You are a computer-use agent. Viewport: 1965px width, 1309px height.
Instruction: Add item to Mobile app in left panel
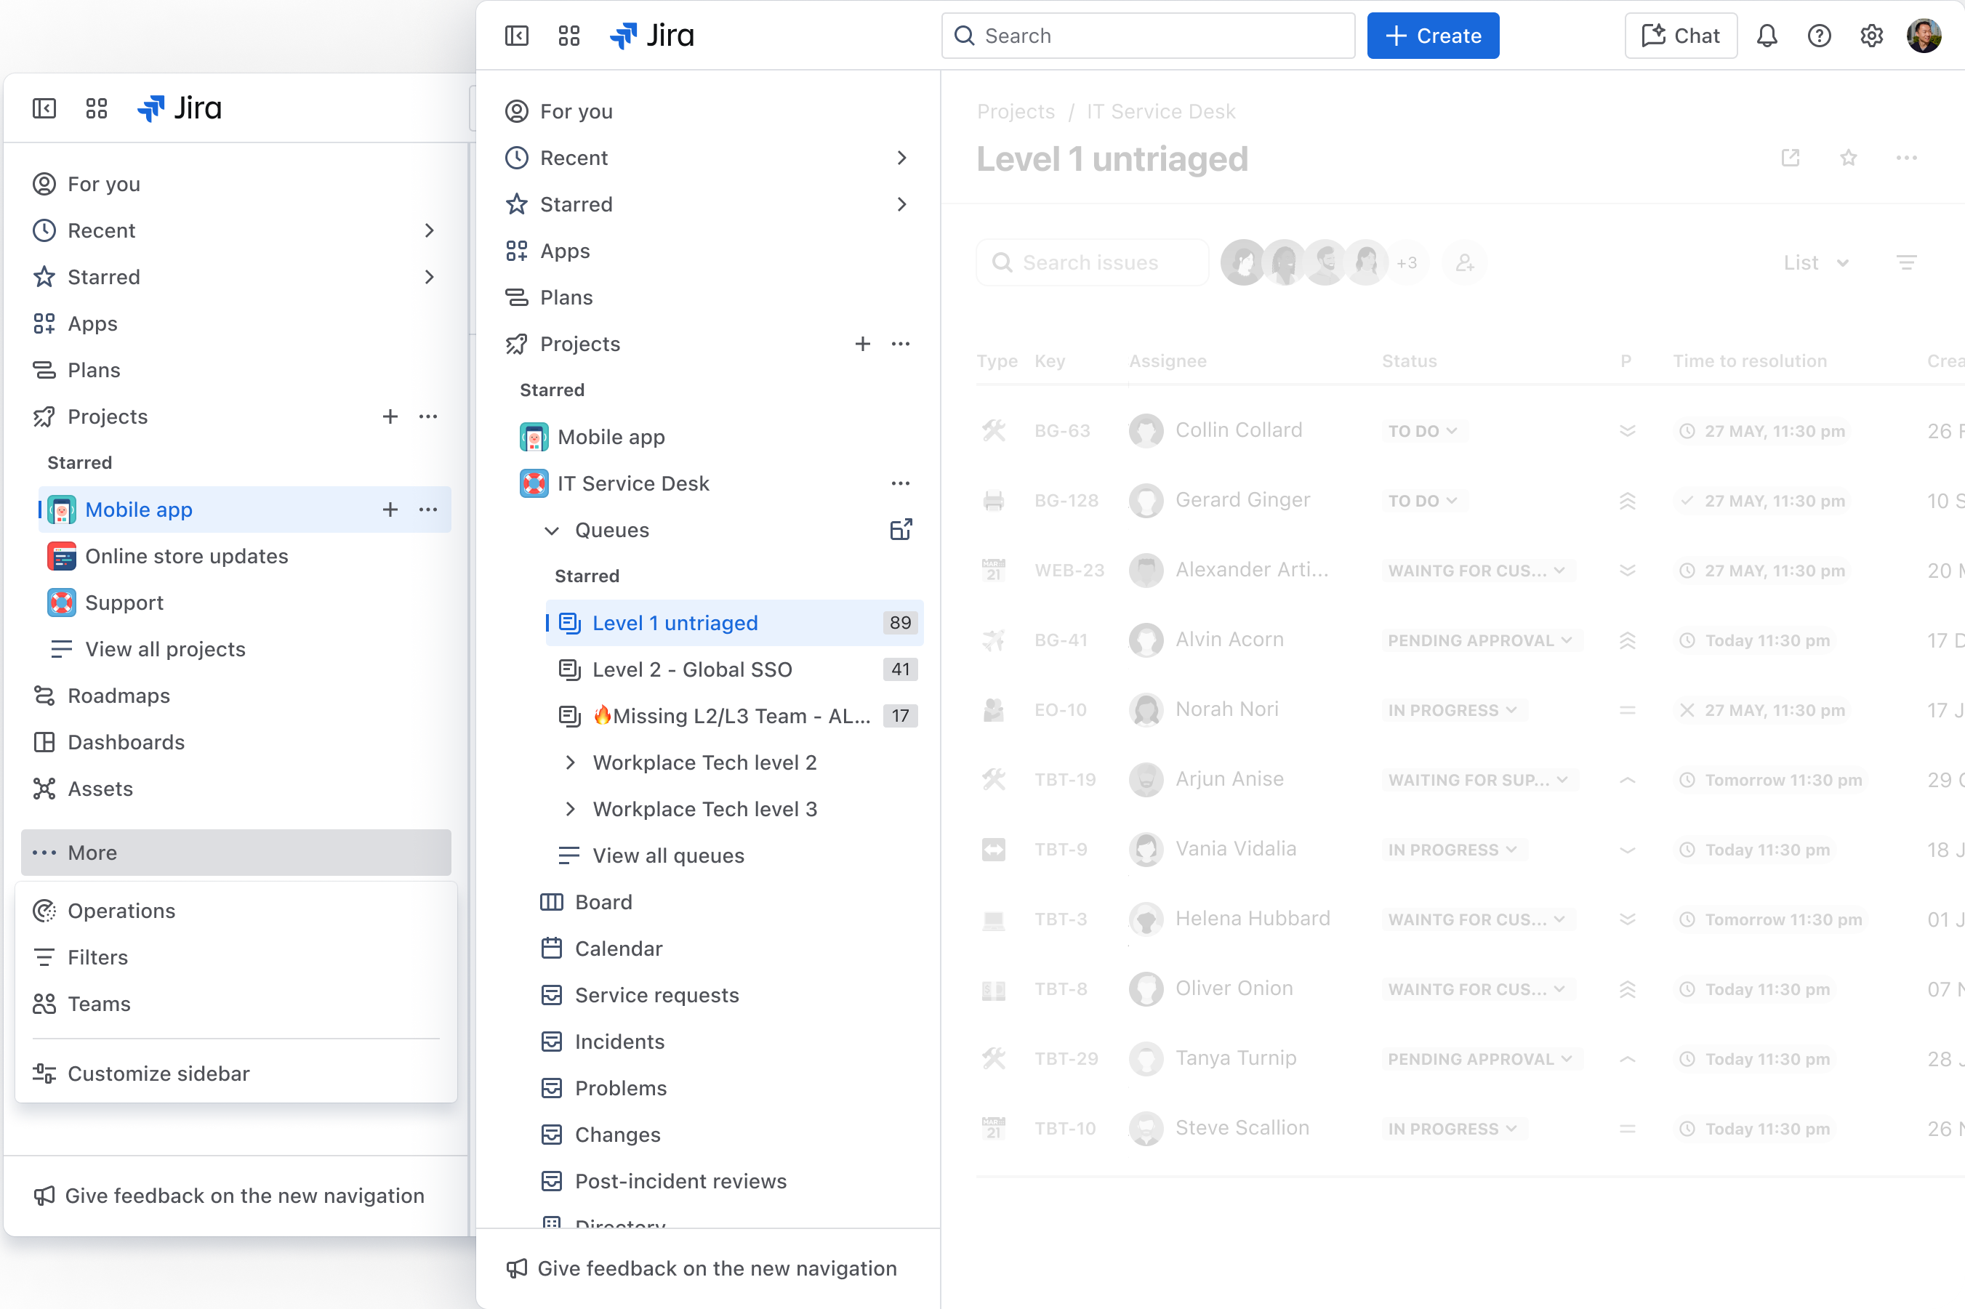click(390, 509)
